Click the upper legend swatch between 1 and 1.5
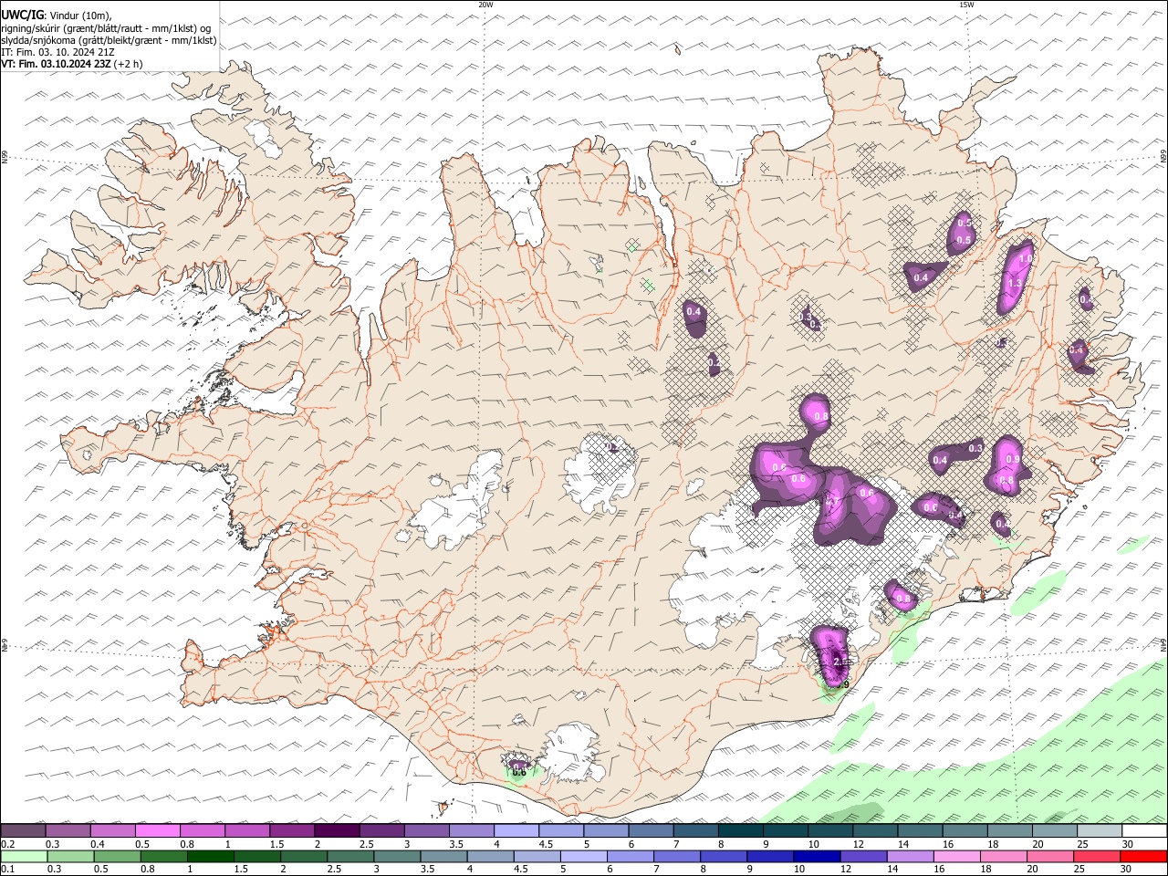Screen dimensions: 1168x876 pyautogui.click(x=247, y=830)
